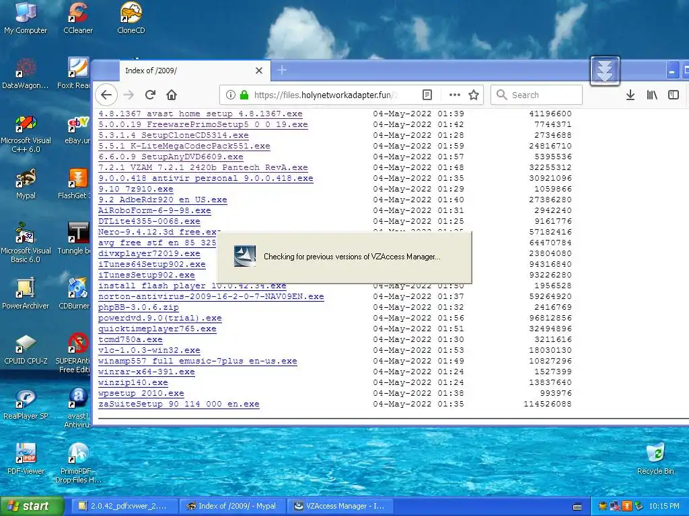689x516 pixels.
Task: Download antivir personal 9.0.0.418.exe
Action: [x=206, y=178]
